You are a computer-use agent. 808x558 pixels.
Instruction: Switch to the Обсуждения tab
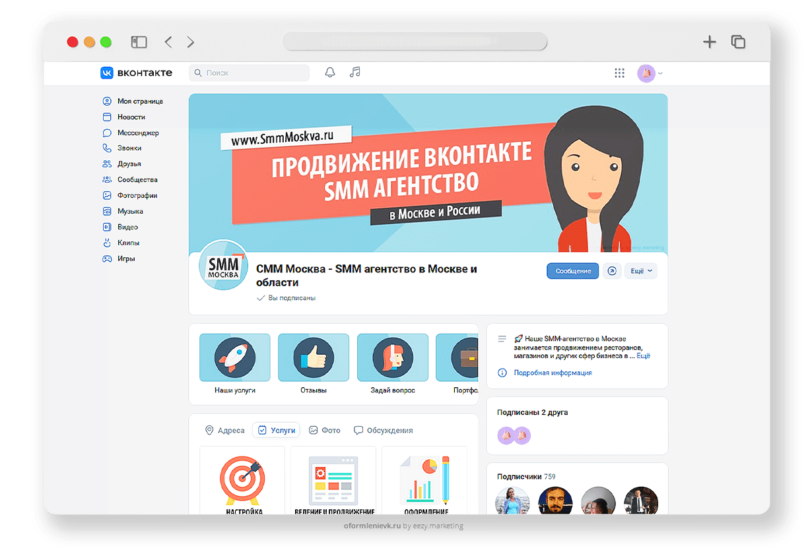[x=384, y=430]
